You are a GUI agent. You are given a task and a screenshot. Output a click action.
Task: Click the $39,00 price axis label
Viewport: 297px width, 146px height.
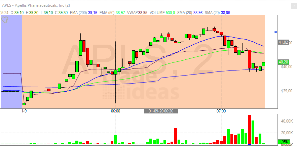pyautogui.click(x=287, y=91)
